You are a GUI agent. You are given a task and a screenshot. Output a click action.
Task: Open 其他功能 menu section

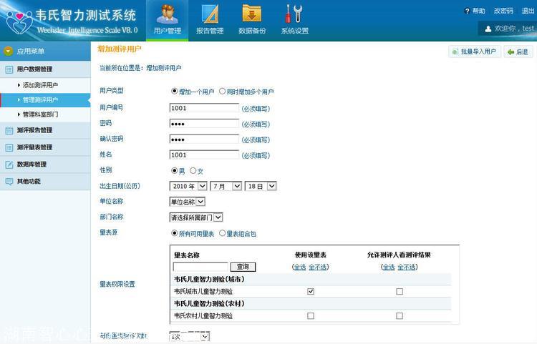tap(45, 182)
